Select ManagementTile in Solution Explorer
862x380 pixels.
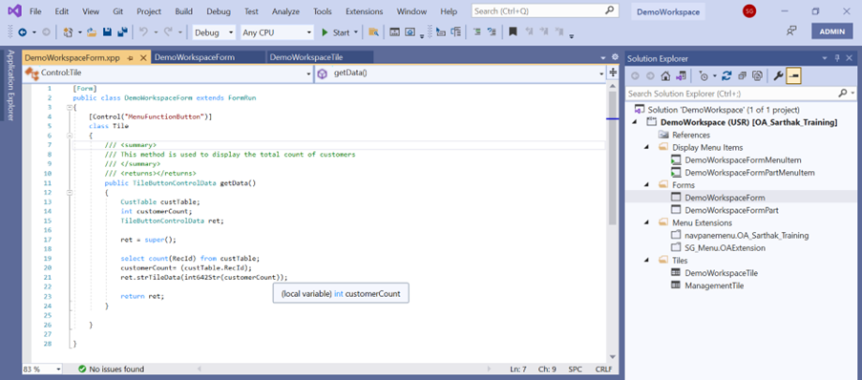[714, 285]
